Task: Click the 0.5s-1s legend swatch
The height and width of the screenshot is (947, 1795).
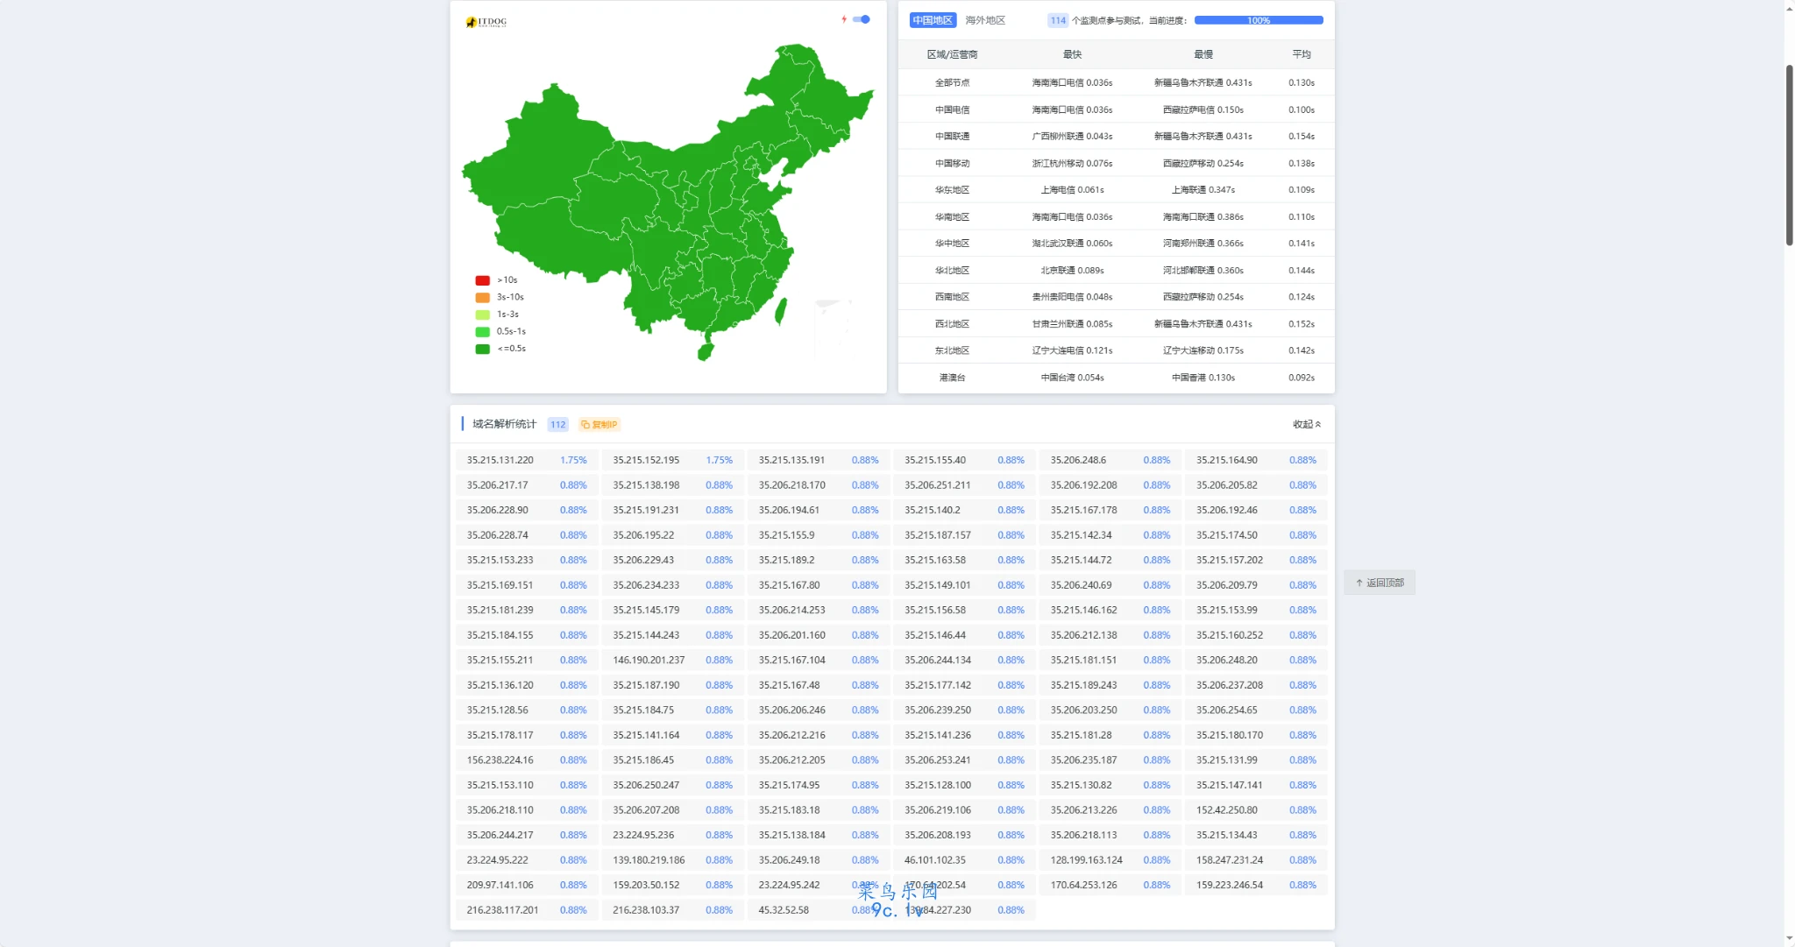Action: pos(482,332)
